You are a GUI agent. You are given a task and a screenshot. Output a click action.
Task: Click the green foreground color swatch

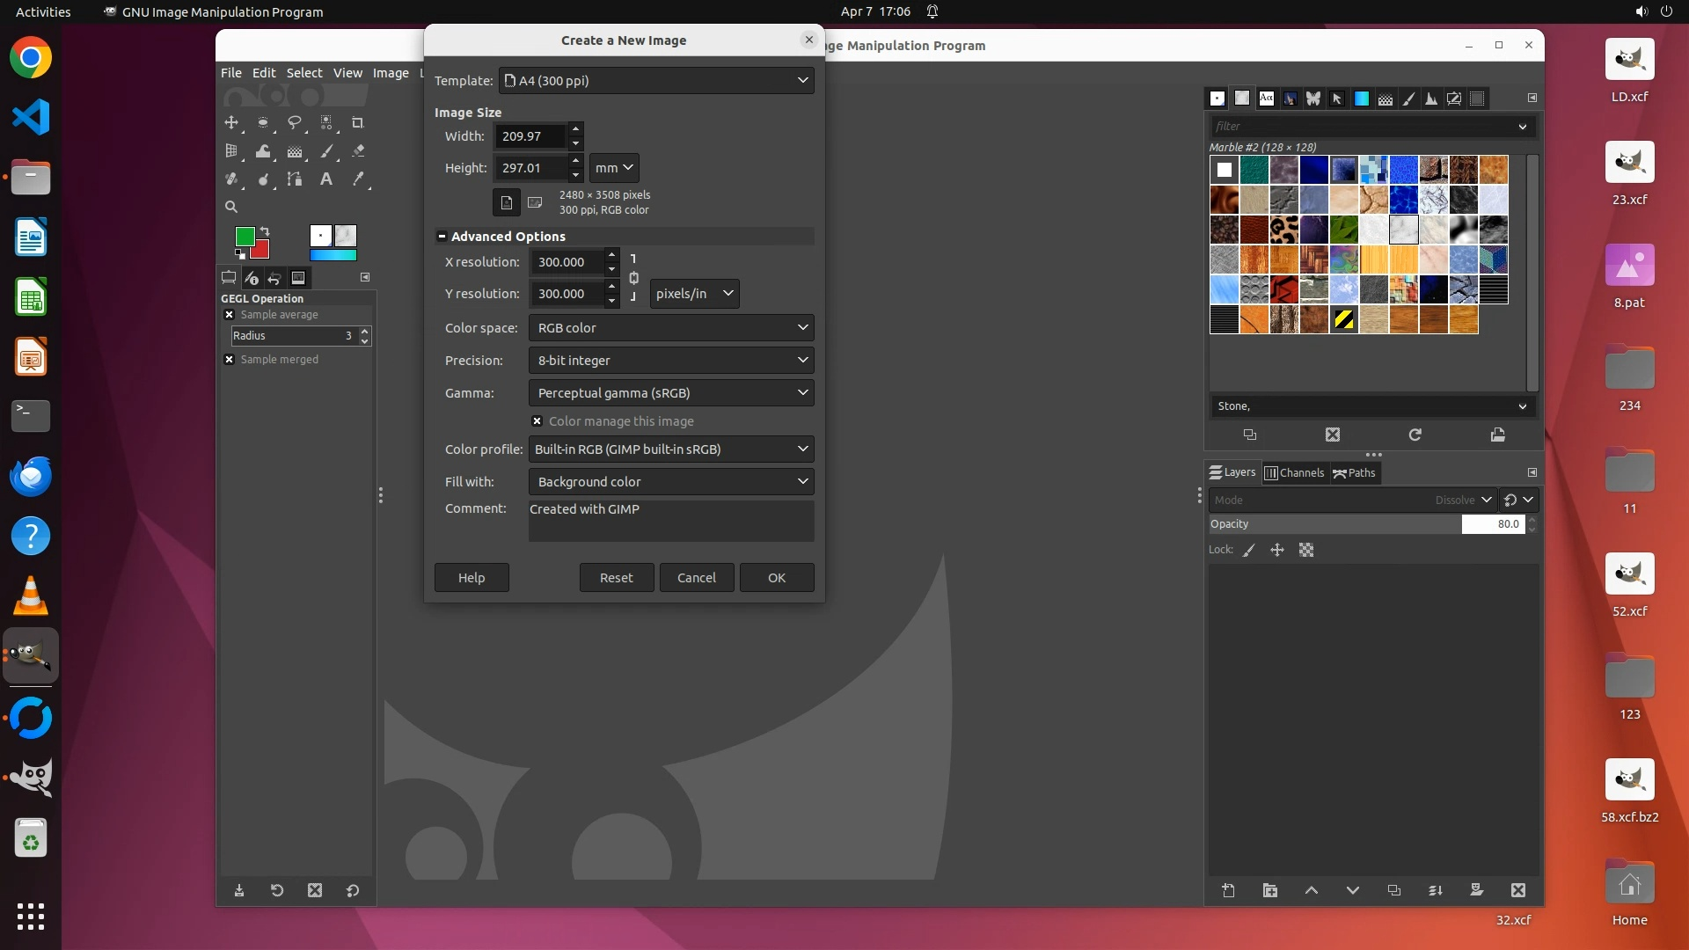[244, 236]
